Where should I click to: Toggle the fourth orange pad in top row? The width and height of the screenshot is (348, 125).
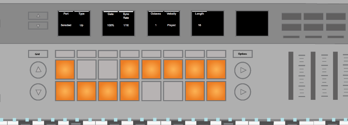130,69
